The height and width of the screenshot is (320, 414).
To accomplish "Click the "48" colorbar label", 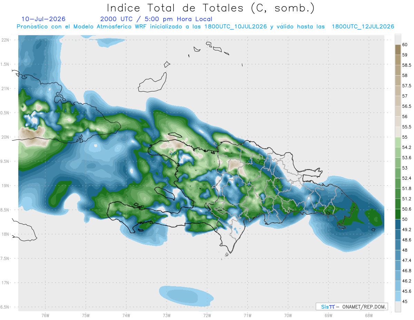I will click(405, 250).
